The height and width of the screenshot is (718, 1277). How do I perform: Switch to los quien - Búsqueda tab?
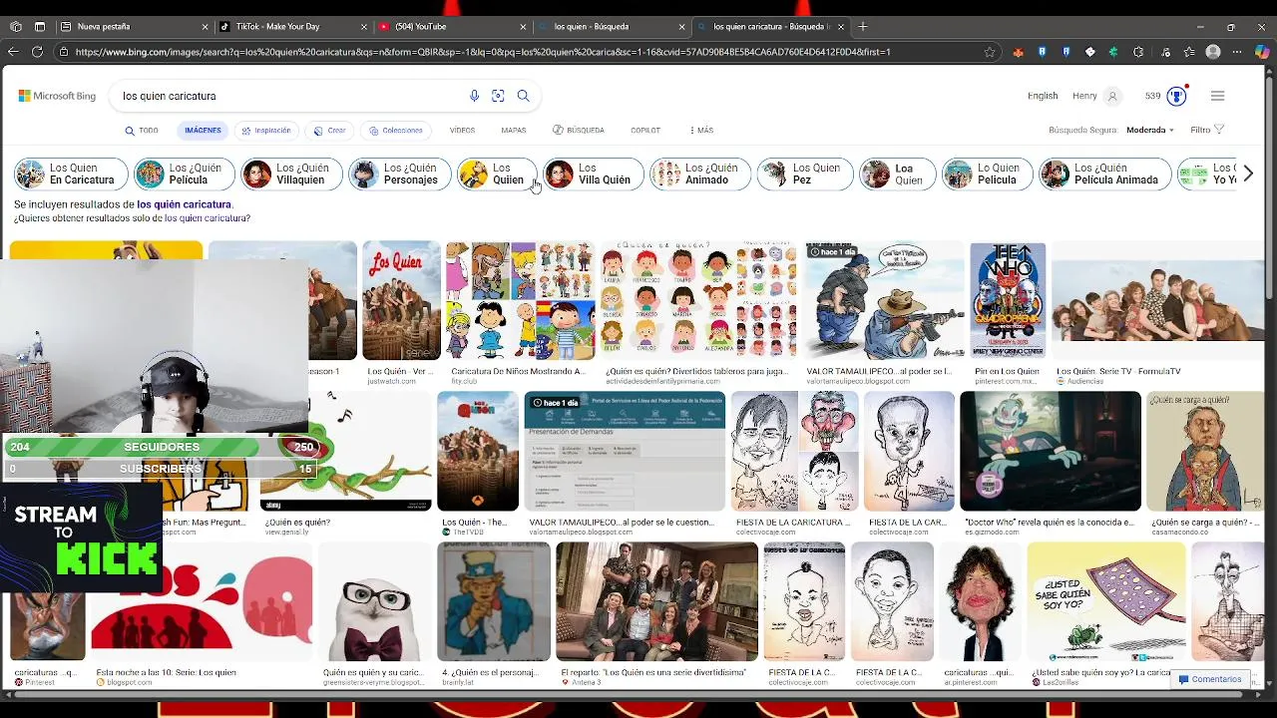(x=611, y=27)
